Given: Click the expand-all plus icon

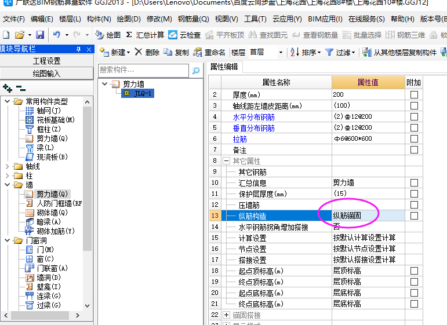Looking at the screenshot, I should point(8,88).
